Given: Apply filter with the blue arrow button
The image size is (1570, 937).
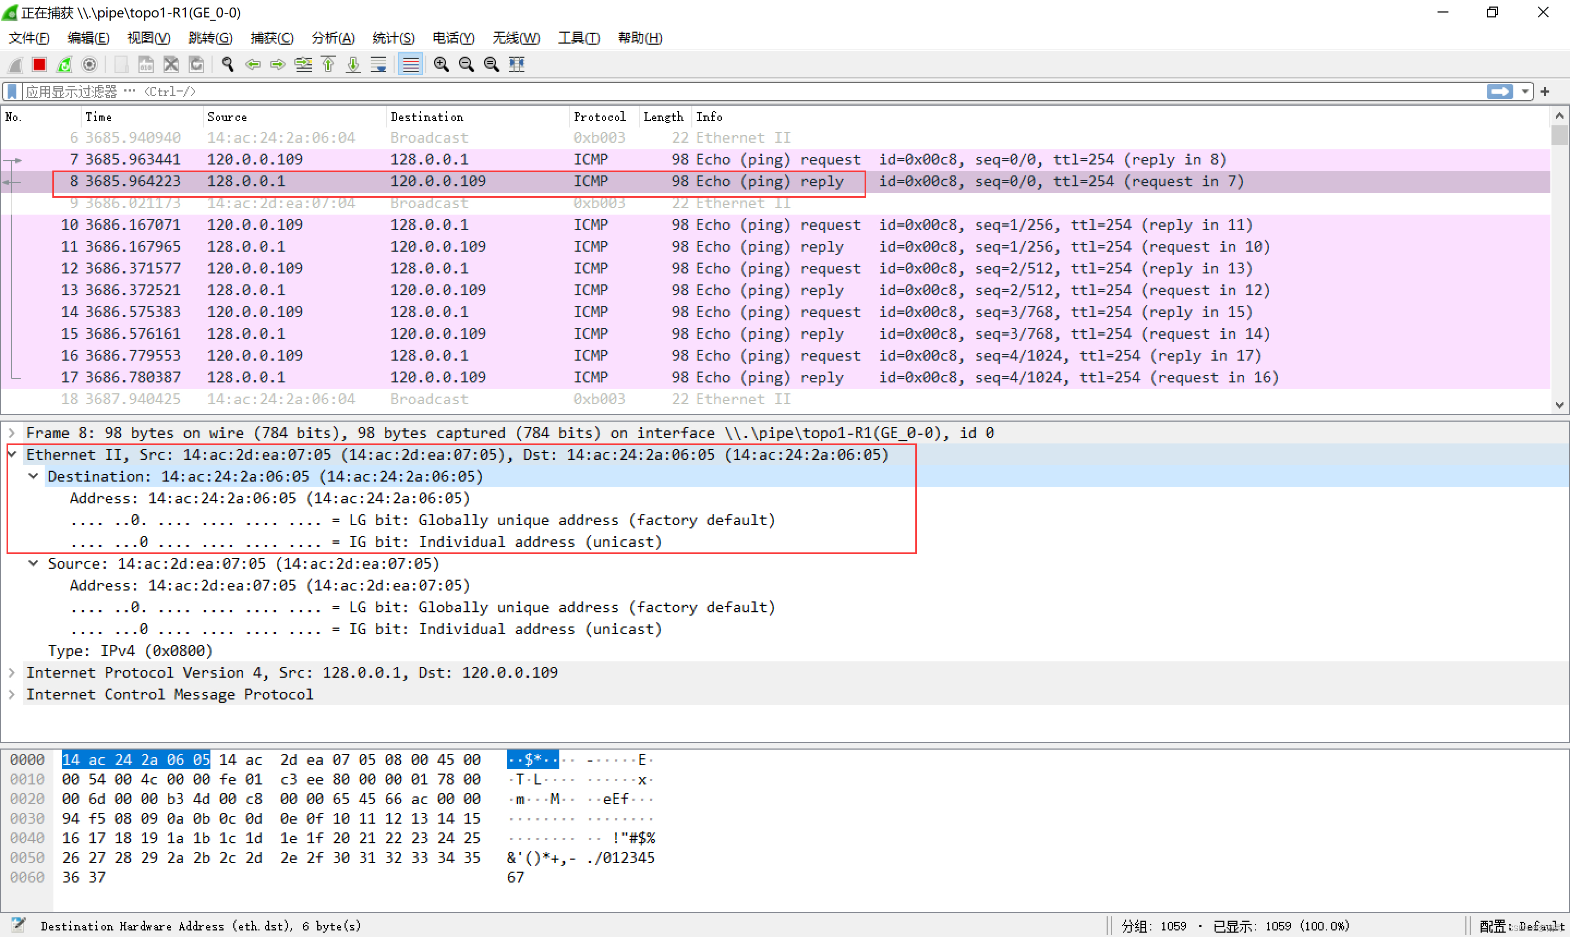Looking at the screenshot, I should tap(1500, 92).
